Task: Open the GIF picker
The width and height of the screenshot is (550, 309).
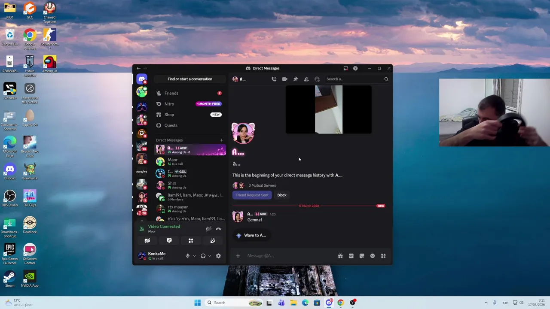Action: pos(351,256)
